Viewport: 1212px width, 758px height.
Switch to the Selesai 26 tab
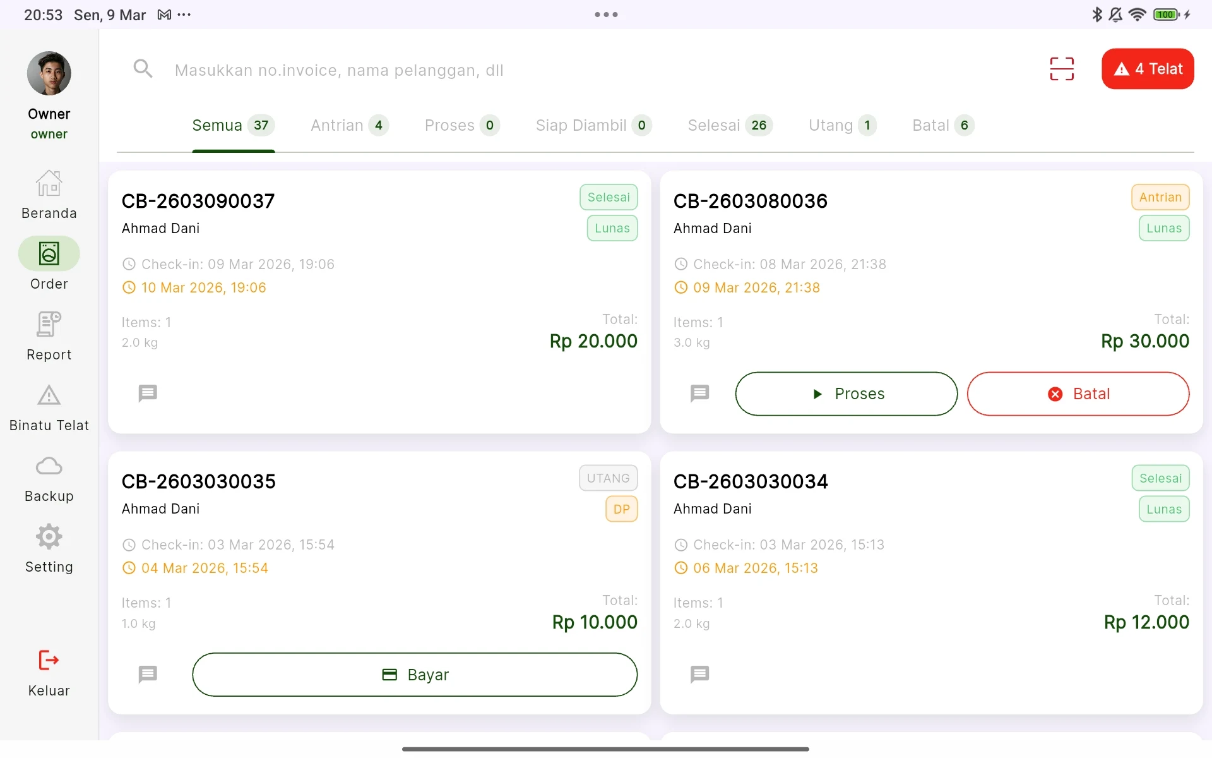(730, 126)
